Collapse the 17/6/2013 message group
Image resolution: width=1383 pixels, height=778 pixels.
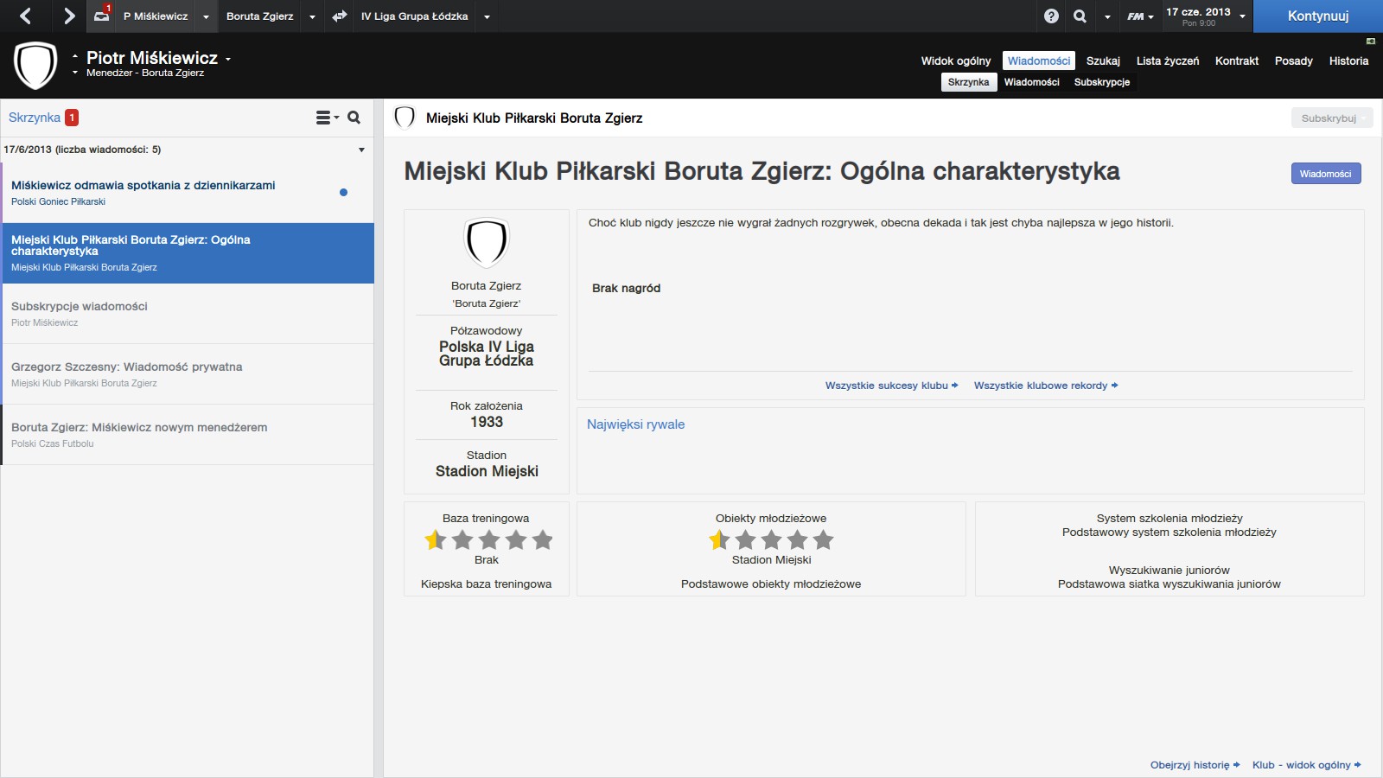pyautogui.click(x=361, y=150)
